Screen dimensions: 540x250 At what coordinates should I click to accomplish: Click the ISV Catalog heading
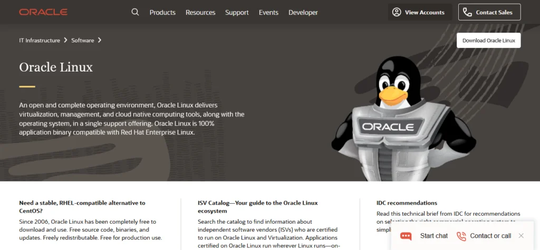258,207
